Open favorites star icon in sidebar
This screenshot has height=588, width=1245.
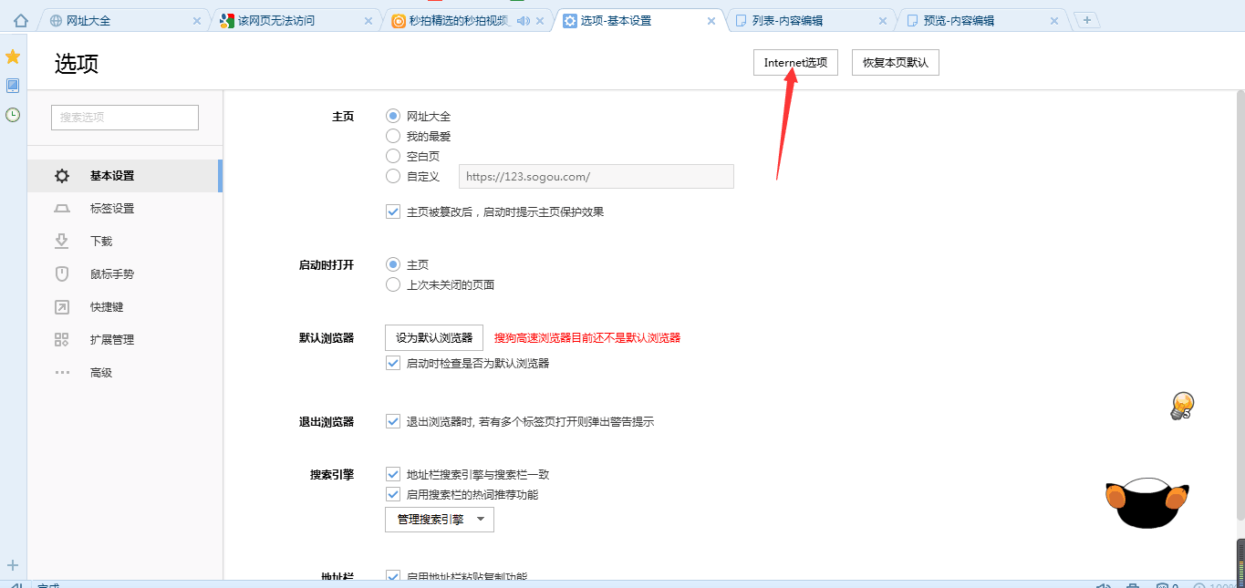tap(13, 57)
